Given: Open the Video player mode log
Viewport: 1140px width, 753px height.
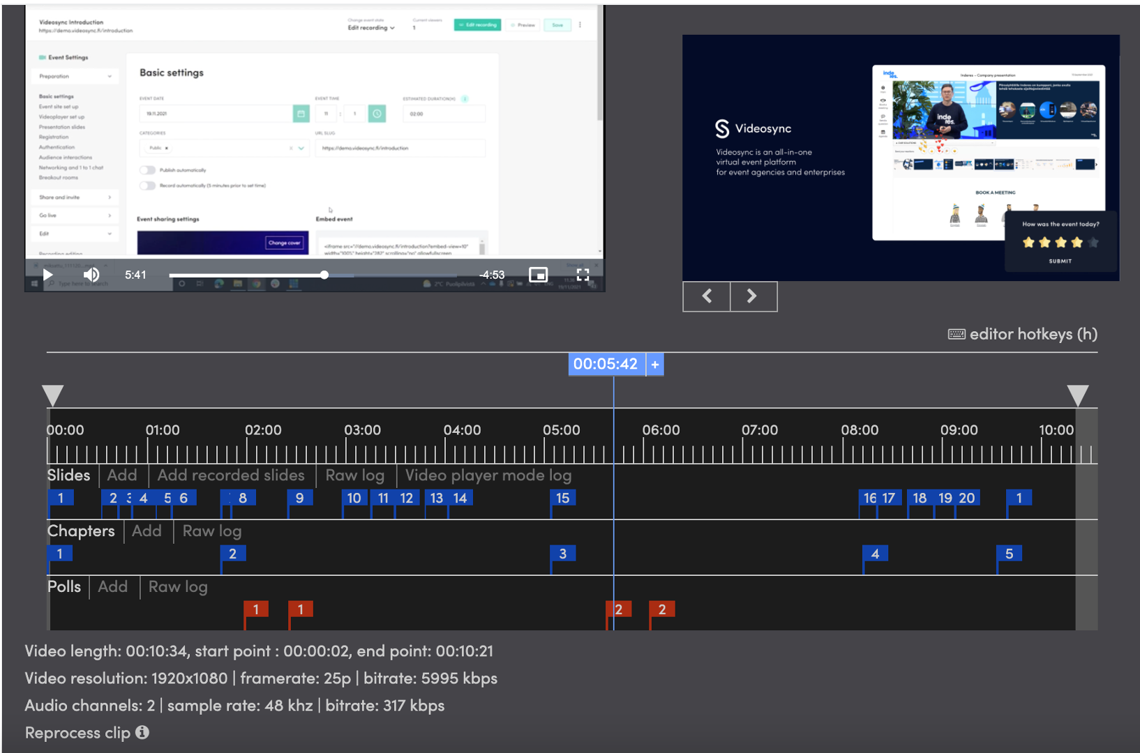Looking at the screenshot, I should (488, 475).
